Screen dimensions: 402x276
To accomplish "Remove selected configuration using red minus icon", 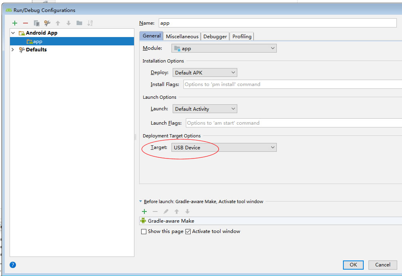I will (26, 23).
